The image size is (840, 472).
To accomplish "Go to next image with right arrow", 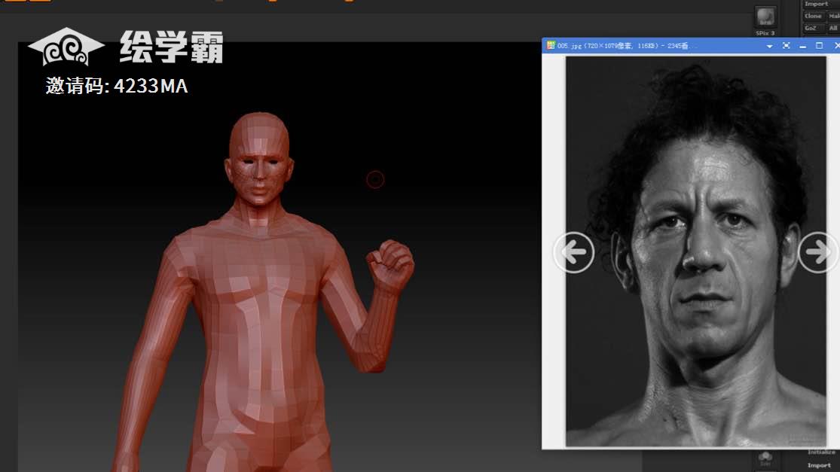I will point(817,253).
